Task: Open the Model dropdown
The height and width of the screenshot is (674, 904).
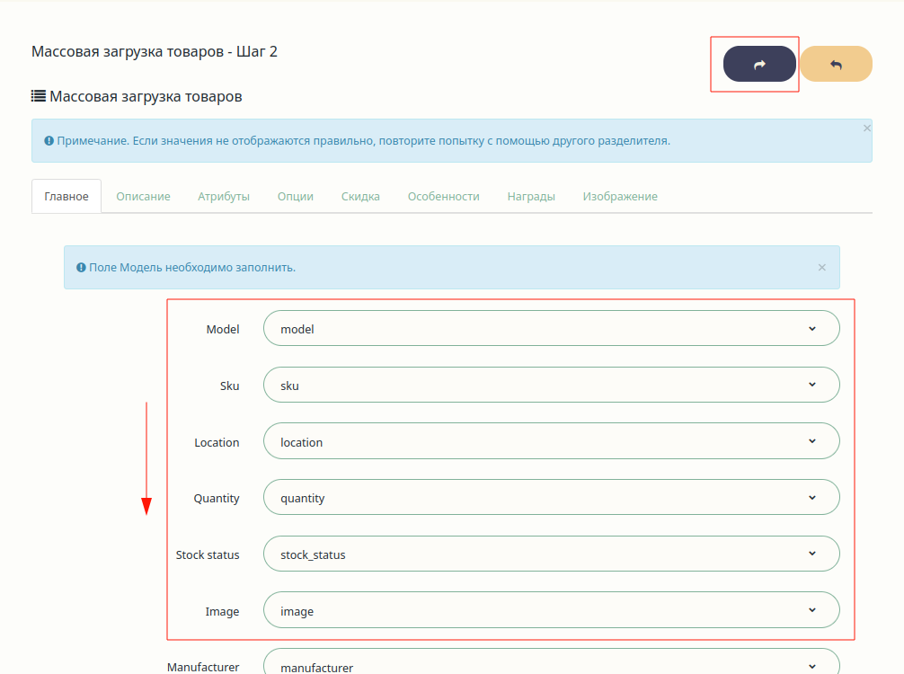Action: point(551,329)
